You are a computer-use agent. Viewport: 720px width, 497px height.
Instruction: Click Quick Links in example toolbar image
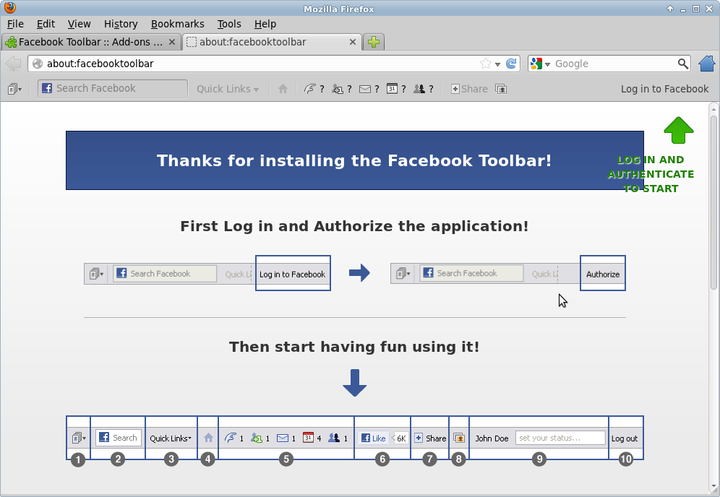[171, 438]
